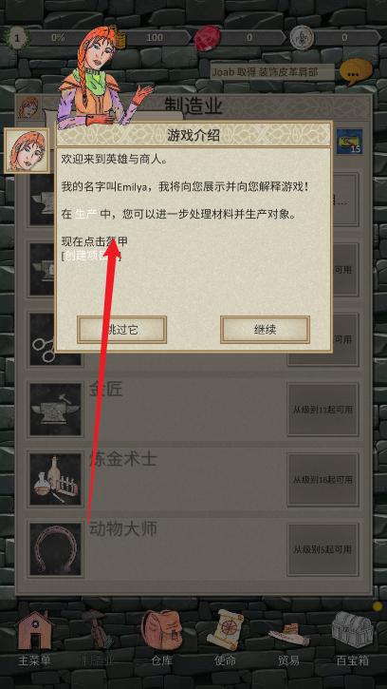387x689 pixels.
Task: Click the 金匠 level 11 availability button
Action: (322, 409)
